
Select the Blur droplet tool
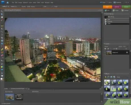click(x=2, y=73)
